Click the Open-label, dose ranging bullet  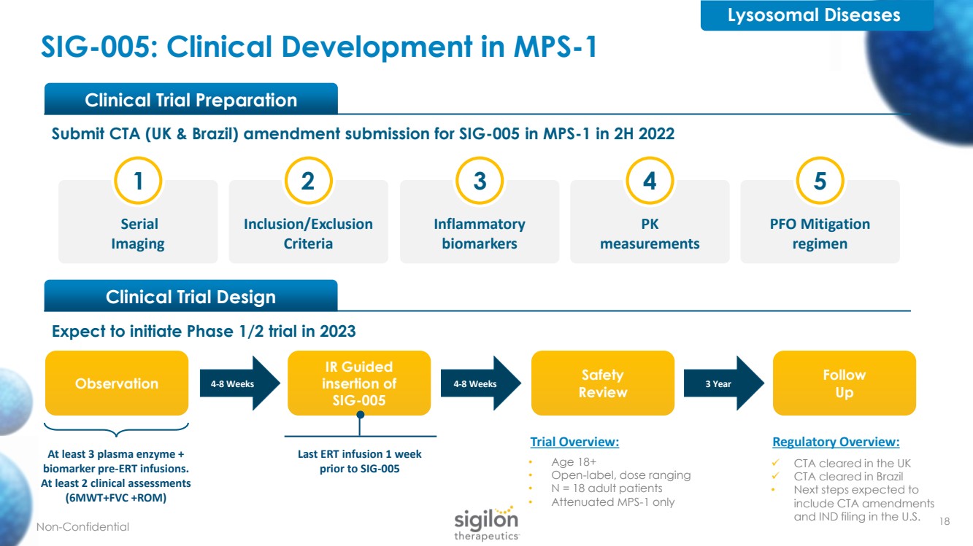(x=621, y=475)
